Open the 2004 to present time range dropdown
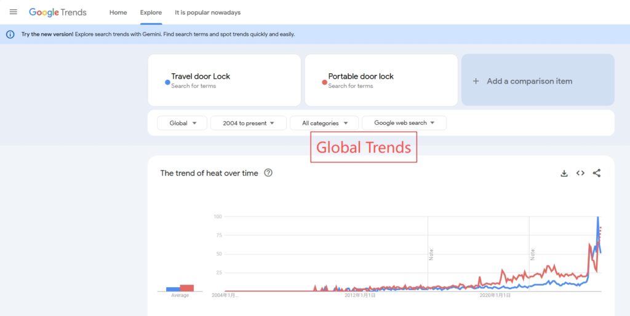This screenshot has width=630, height=316. (x=249, y=123)
